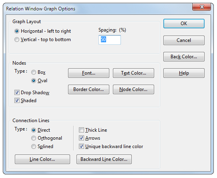This screenshot has width=217, height=178.
Task: Open the Border Color picker
Action: pyautogui.click(x=88, y=89)
